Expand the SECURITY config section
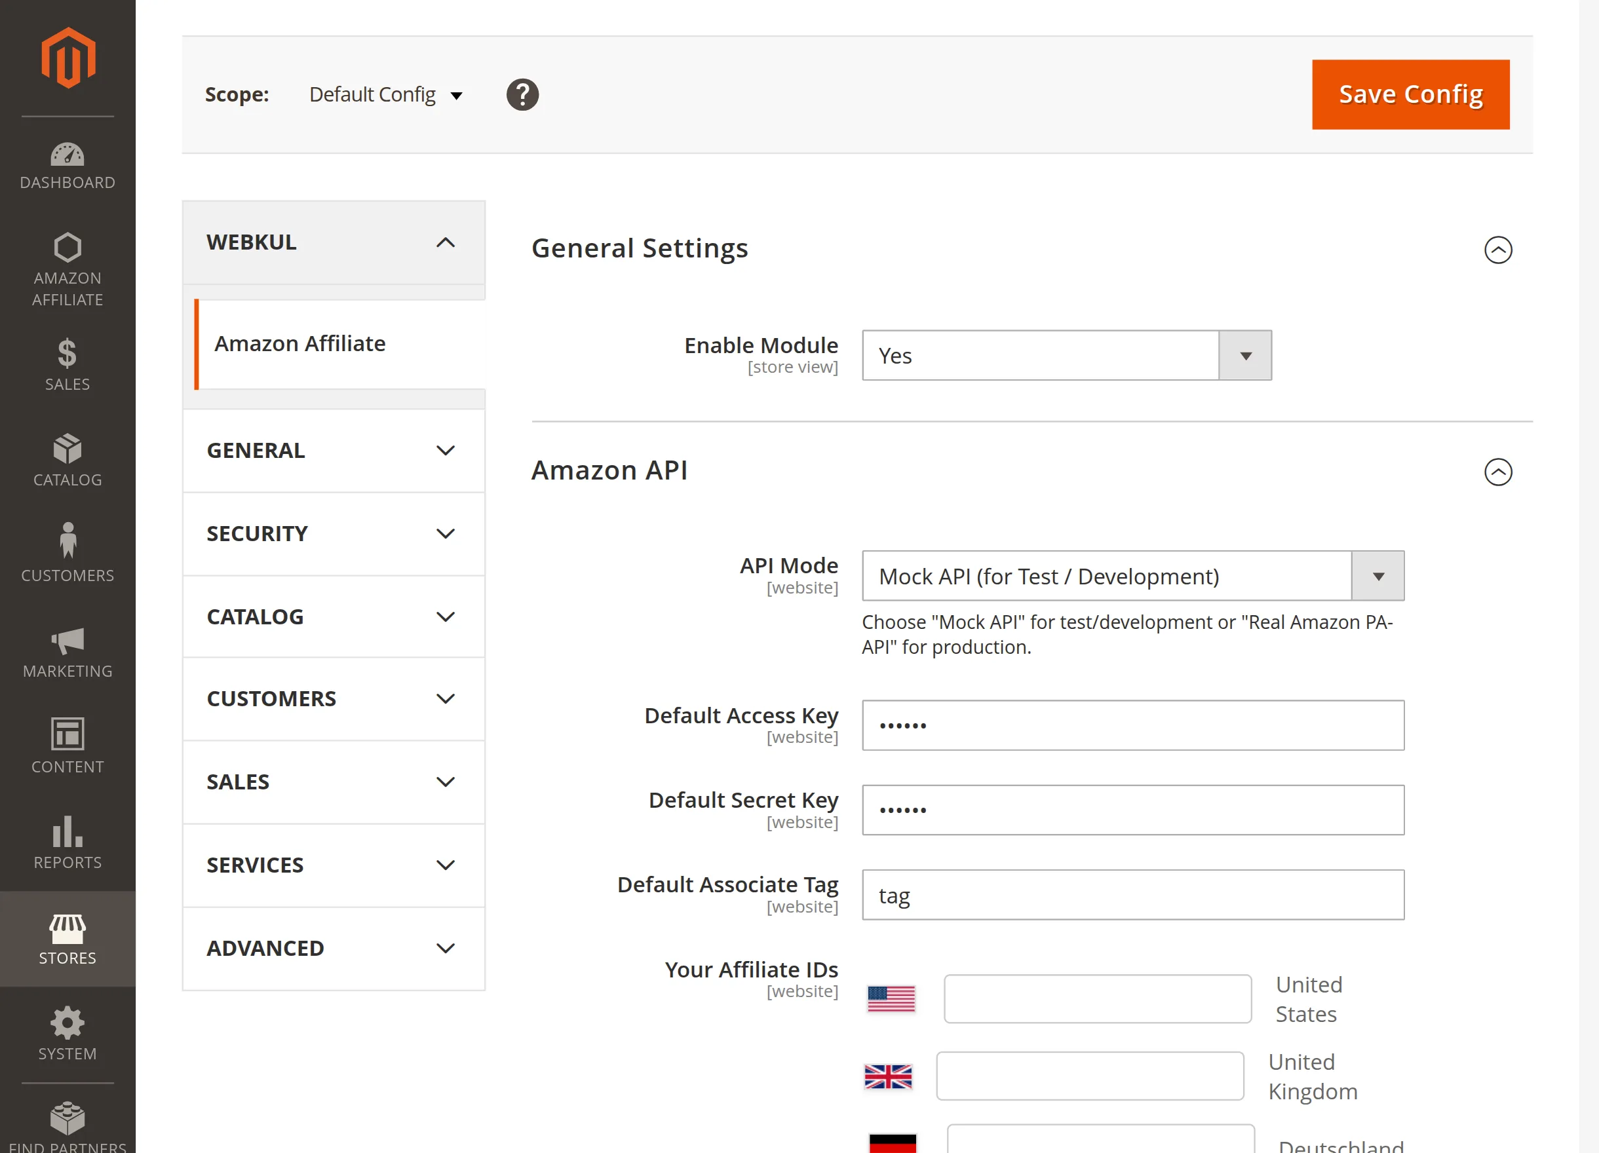 coord(334,533)
